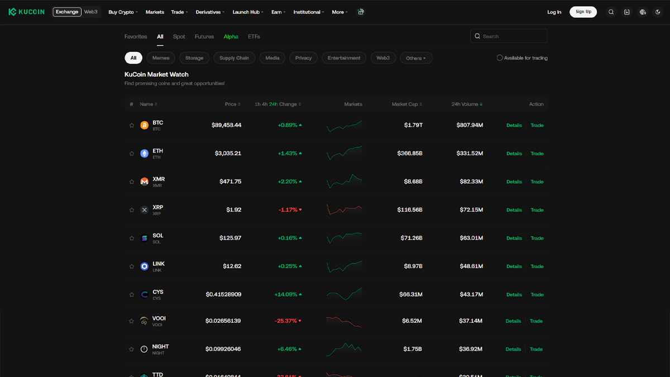Click the Monero XMR coin icon
Image resolution: width=670 pixels, height=377 pixels.
[145, 182]
